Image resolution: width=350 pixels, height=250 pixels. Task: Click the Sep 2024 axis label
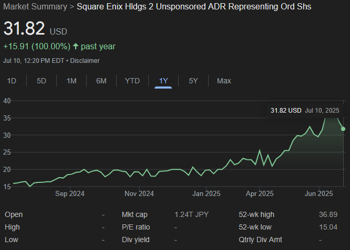tap(70, 193)
